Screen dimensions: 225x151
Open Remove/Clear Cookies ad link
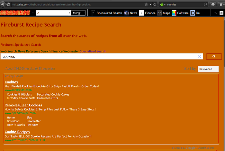coord(23,105)
